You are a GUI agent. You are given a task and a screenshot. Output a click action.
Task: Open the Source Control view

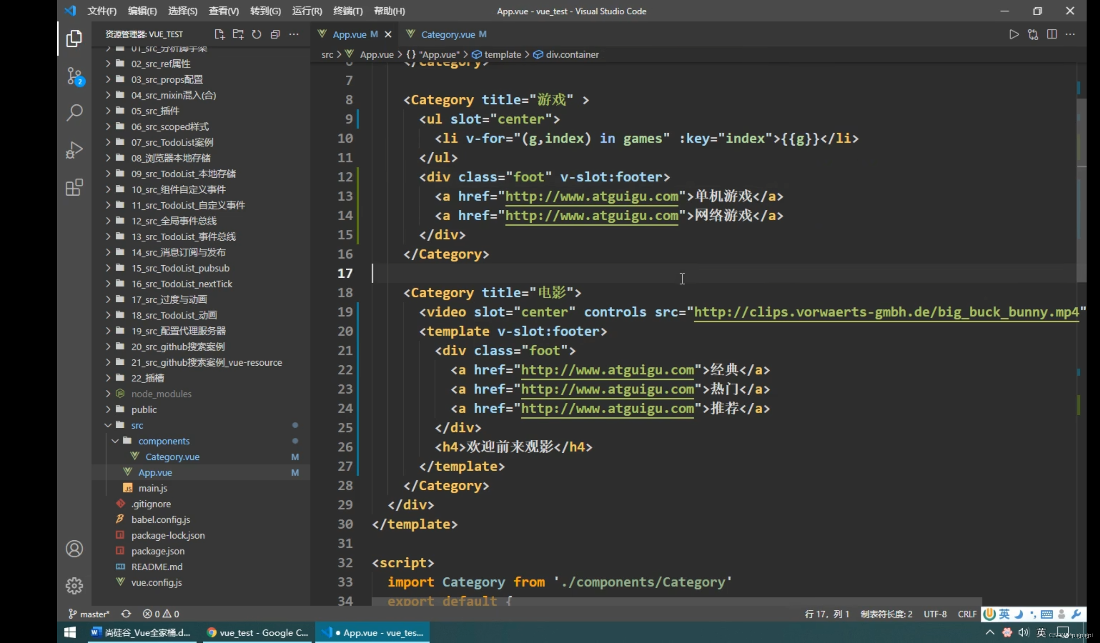[x=74, y=76]
